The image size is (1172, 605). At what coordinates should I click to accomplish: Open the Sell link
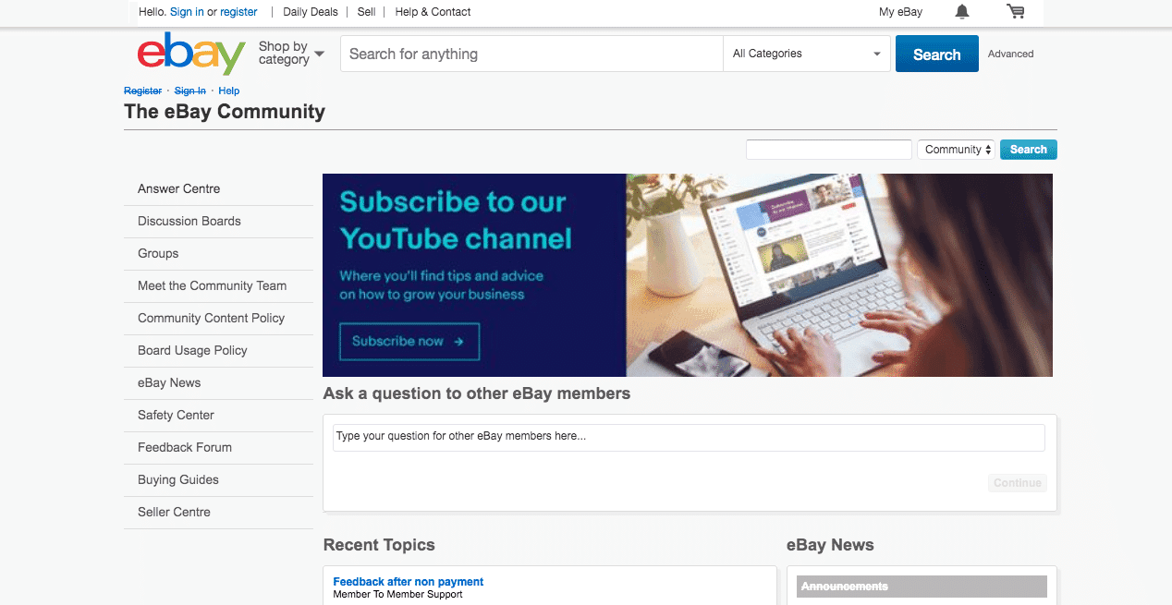click(x=366, y=12)
